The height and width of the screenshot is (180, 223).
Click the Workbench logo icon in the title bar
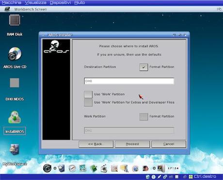point(7,9)
